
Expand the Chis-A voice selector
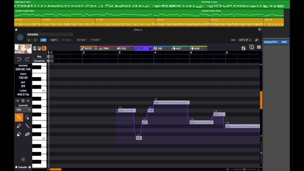23,49
